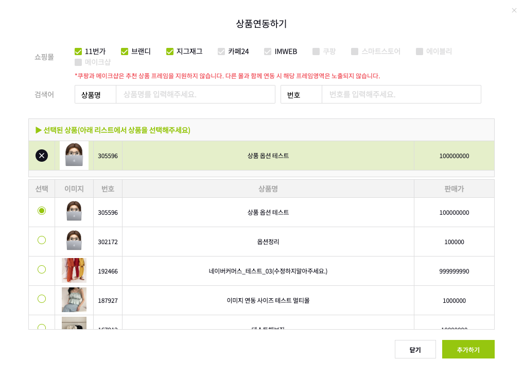
Task: Click thumbnail of product 187927
Action: (x=74, y=300)
